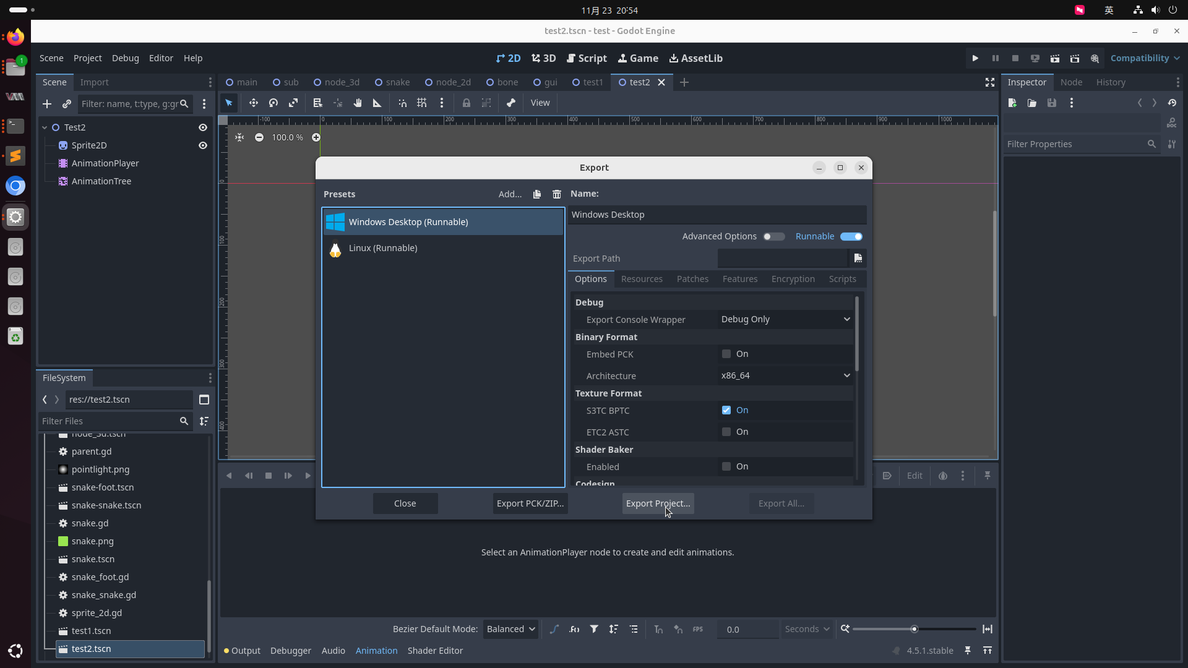Select the Rotate tool in toolbar
Viewport: 1188px width, 668px height.
point(273,103)
